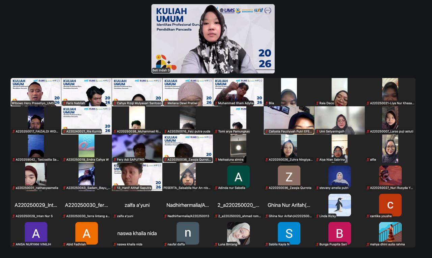Select the penguin avatar of Linda Rizky
432x258 pixels.
(340, 205)
